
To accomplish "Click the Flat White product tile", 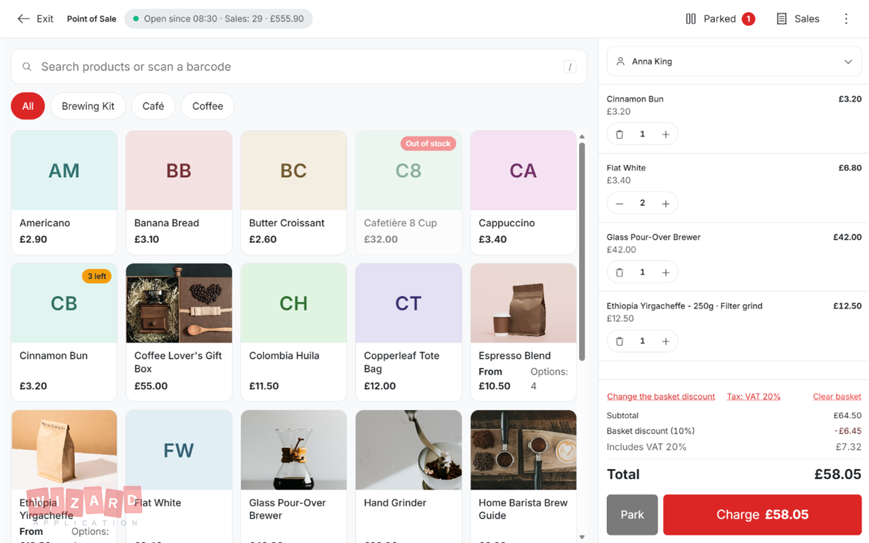I will (179, 475).
